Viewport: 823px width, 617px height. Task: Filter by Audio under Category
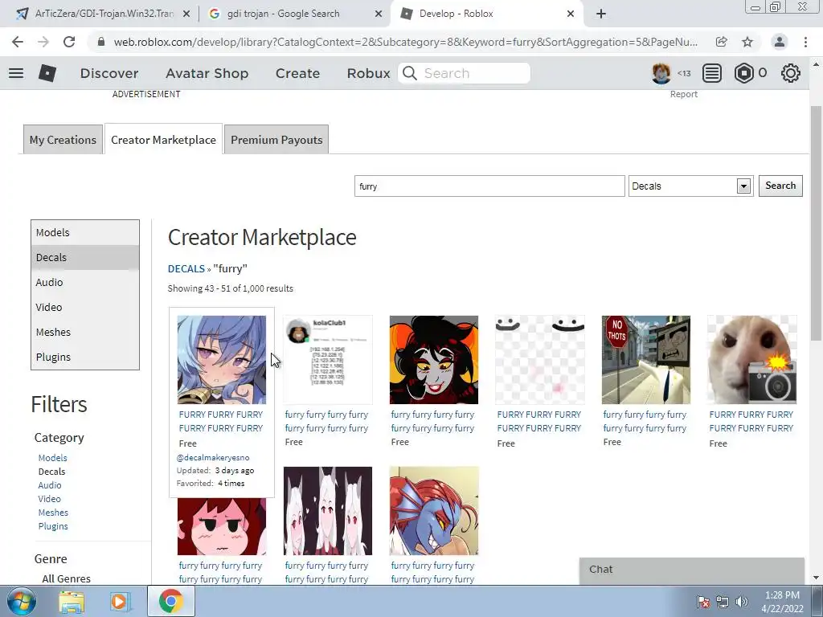click(x=50, y=485)
